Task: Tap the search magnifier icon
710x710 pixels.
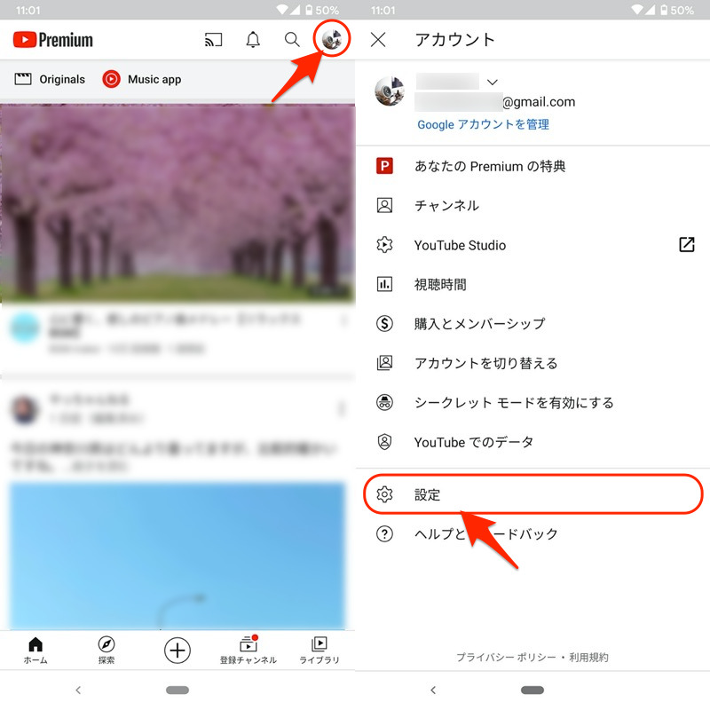Action: [292, 40]
